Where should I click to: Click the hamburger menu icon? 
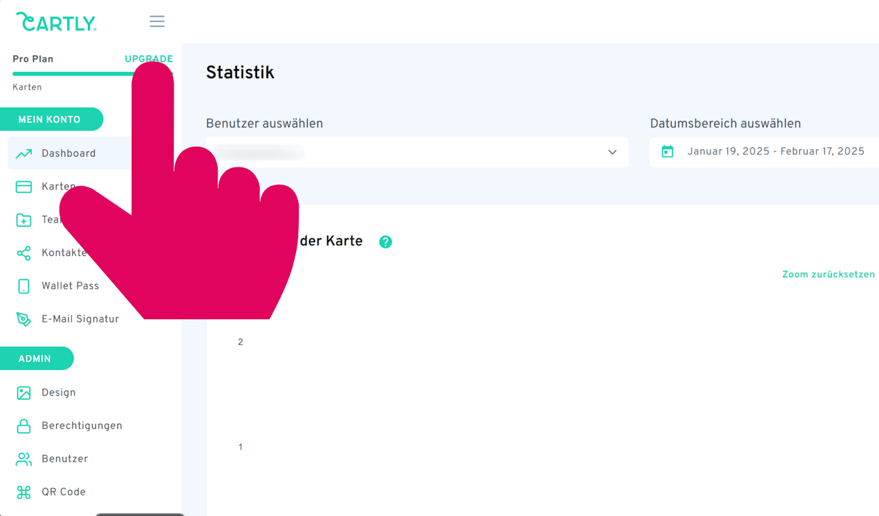[x=157, y=21]
